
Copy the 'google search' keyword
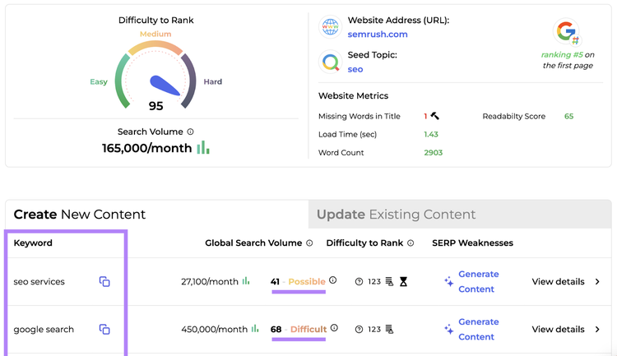[x=104, y=329]
